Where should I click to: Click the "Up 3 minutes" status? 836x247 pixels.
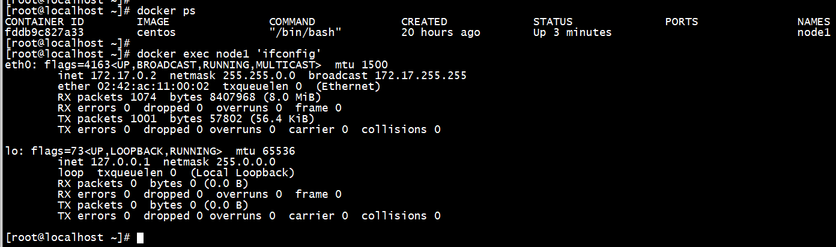coord(572,32)
